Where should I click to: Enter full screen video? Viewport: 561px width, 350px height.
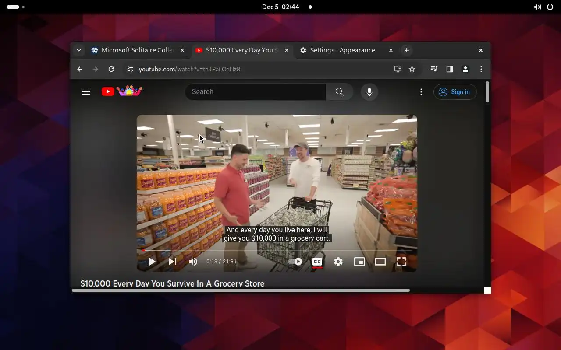pyautogui.click(x=401, y=262)
